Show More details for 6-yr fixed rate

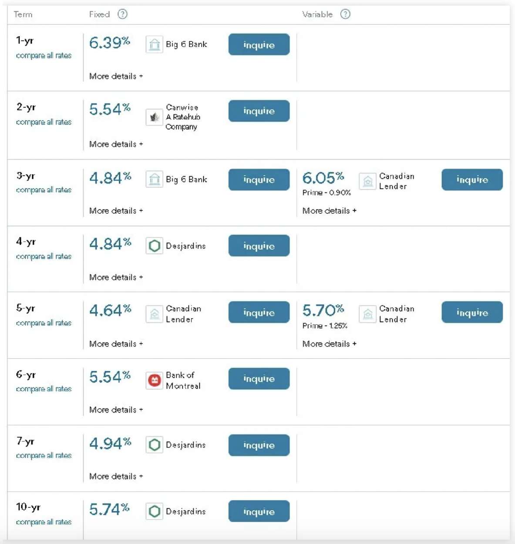coord(116,410)
